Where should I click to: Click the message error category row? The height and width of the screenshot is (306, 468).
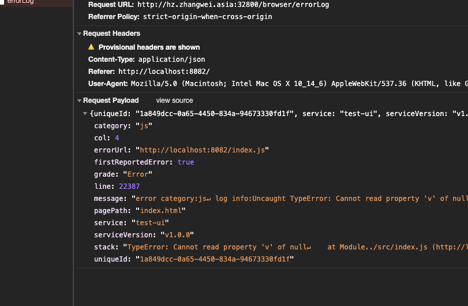click(x=281, y=199)
